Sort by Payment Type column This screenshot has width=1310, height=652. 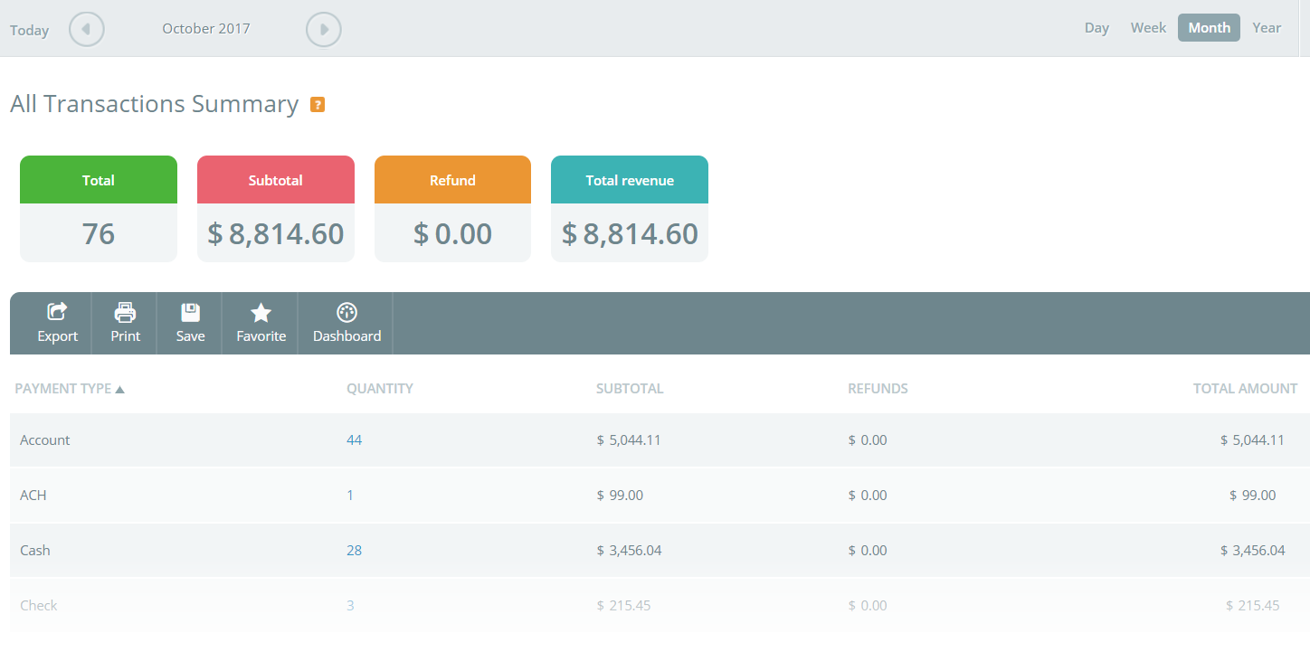(x=70, y=388)
